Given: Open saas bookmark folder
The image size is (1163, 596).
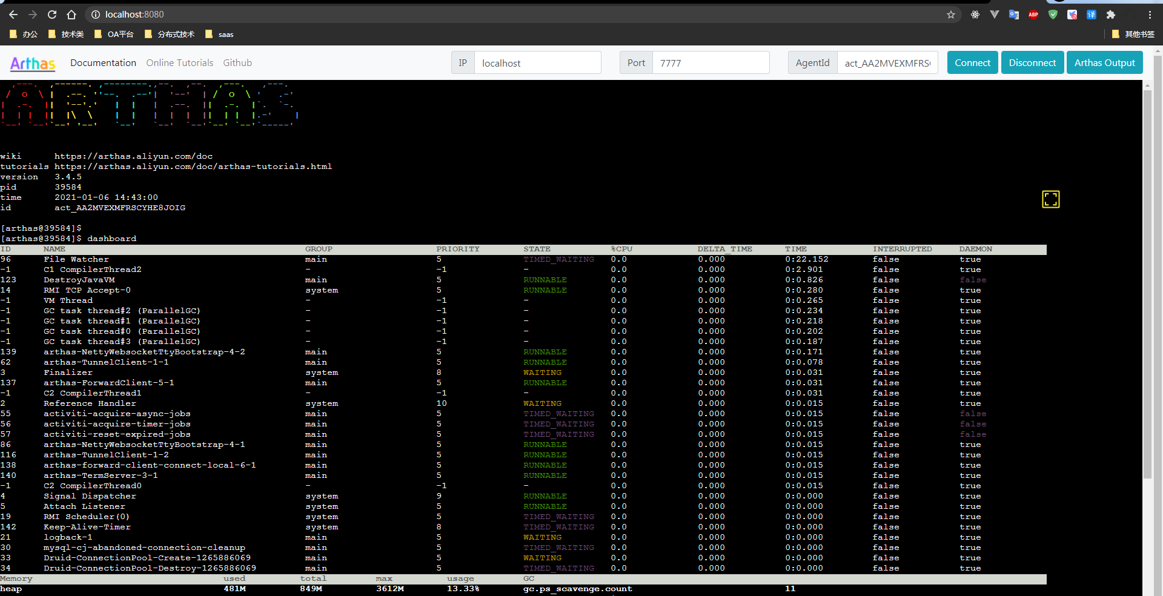Looking at the screenshot, I should tap(219, 35).
